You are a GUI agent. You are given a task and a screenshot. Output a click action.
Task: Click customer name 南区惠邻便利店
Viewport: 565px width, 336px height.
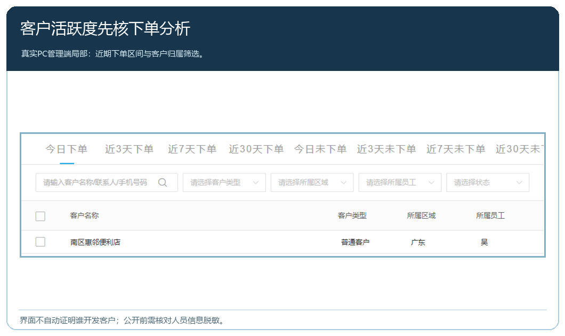tap(95, 242)
